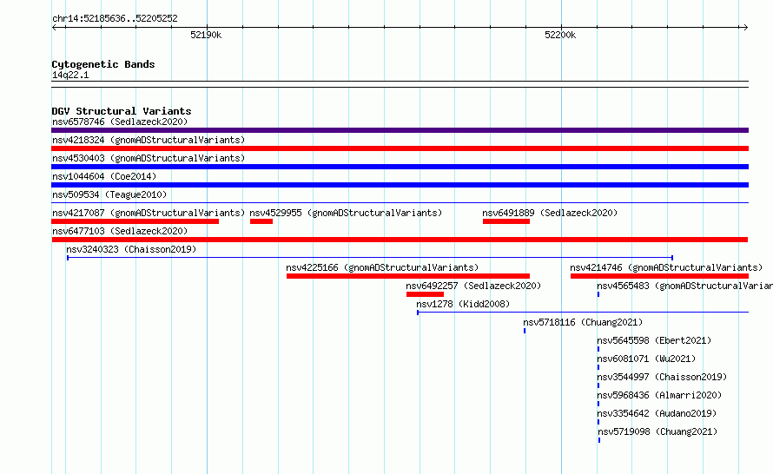The image size is (773, 474).
Task: Open nsv5645598 (Ebert2021) label
Action: [654, 340]
